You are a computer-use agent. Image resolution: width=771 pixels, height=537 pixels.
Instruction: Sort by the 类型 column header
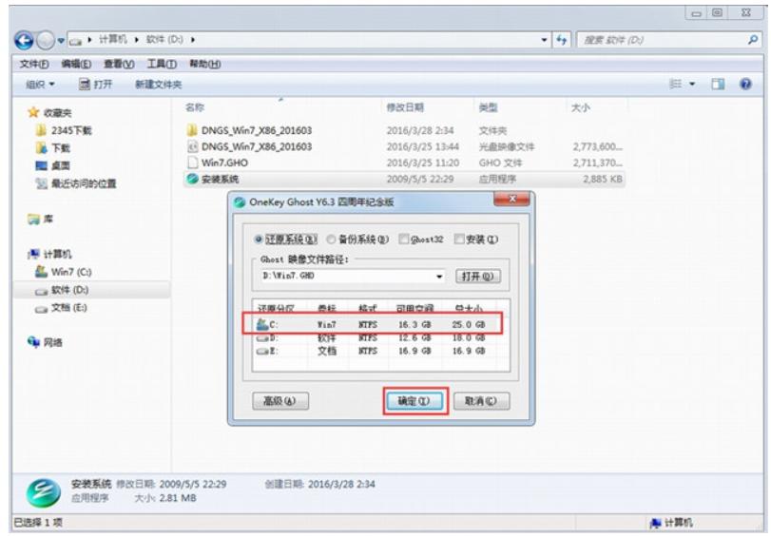pyautogui.click(x=489, y=107)
